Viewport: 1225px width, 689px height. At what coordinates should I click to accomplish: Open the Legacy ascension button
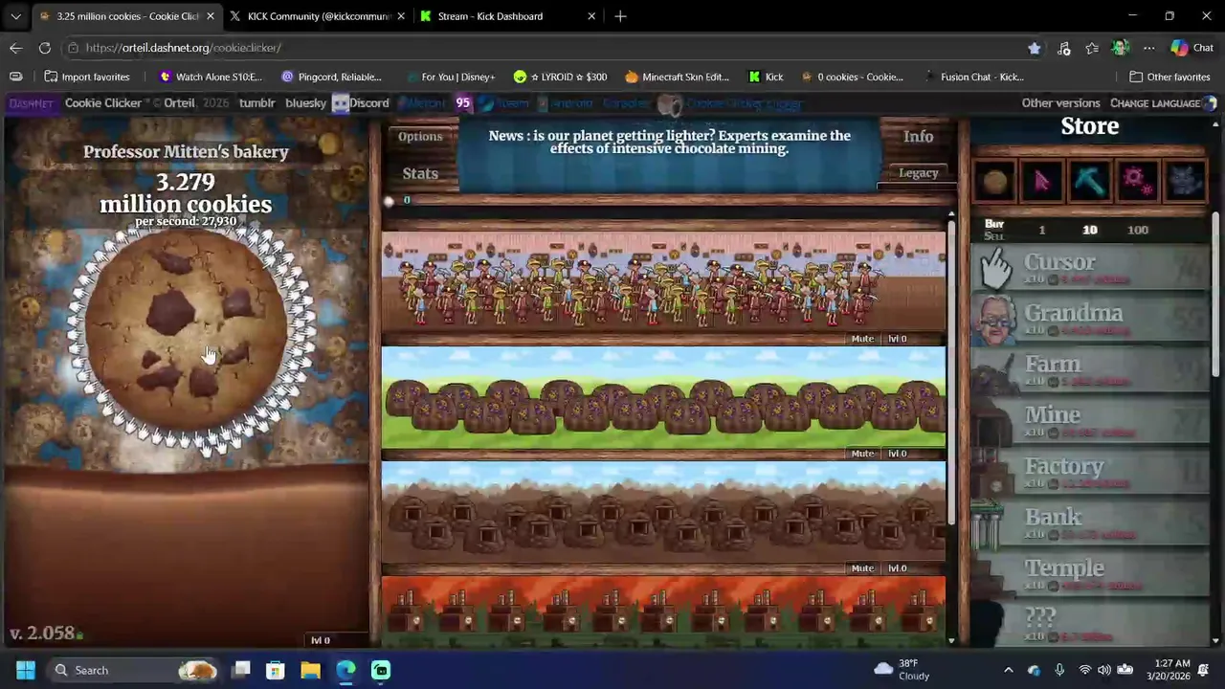tap(918, 173)
